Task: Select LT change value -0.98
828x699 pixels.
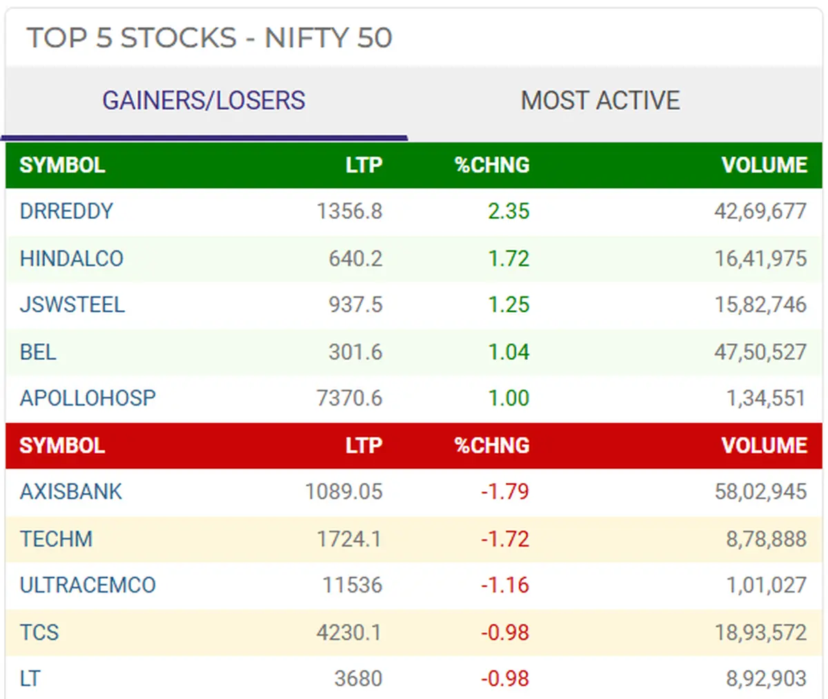Action: [x=506, y=679]
